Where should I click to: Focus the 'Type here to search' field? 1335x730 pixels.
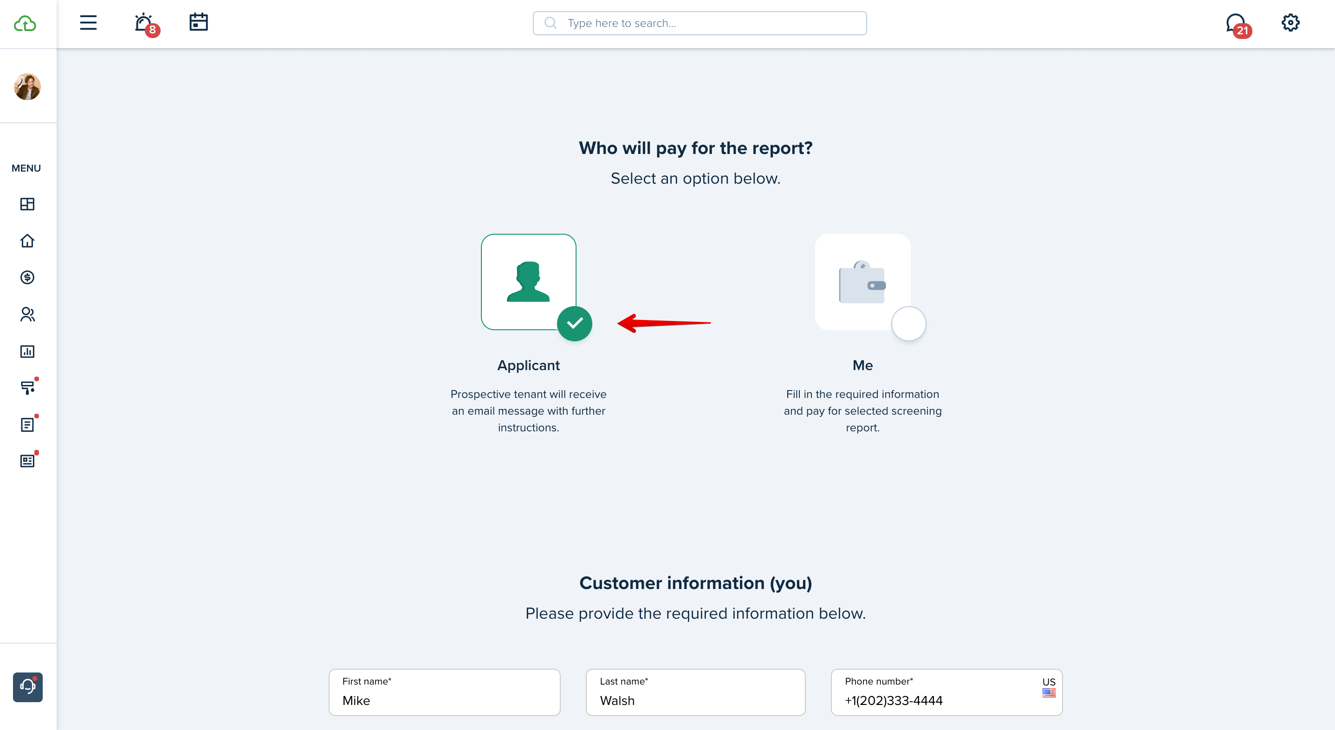(700, 23)
